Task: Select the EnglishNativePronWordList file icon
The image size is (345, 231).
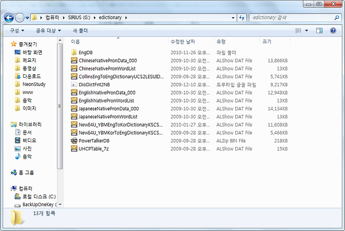Action: pyautogui.click(x=74, y=101)
